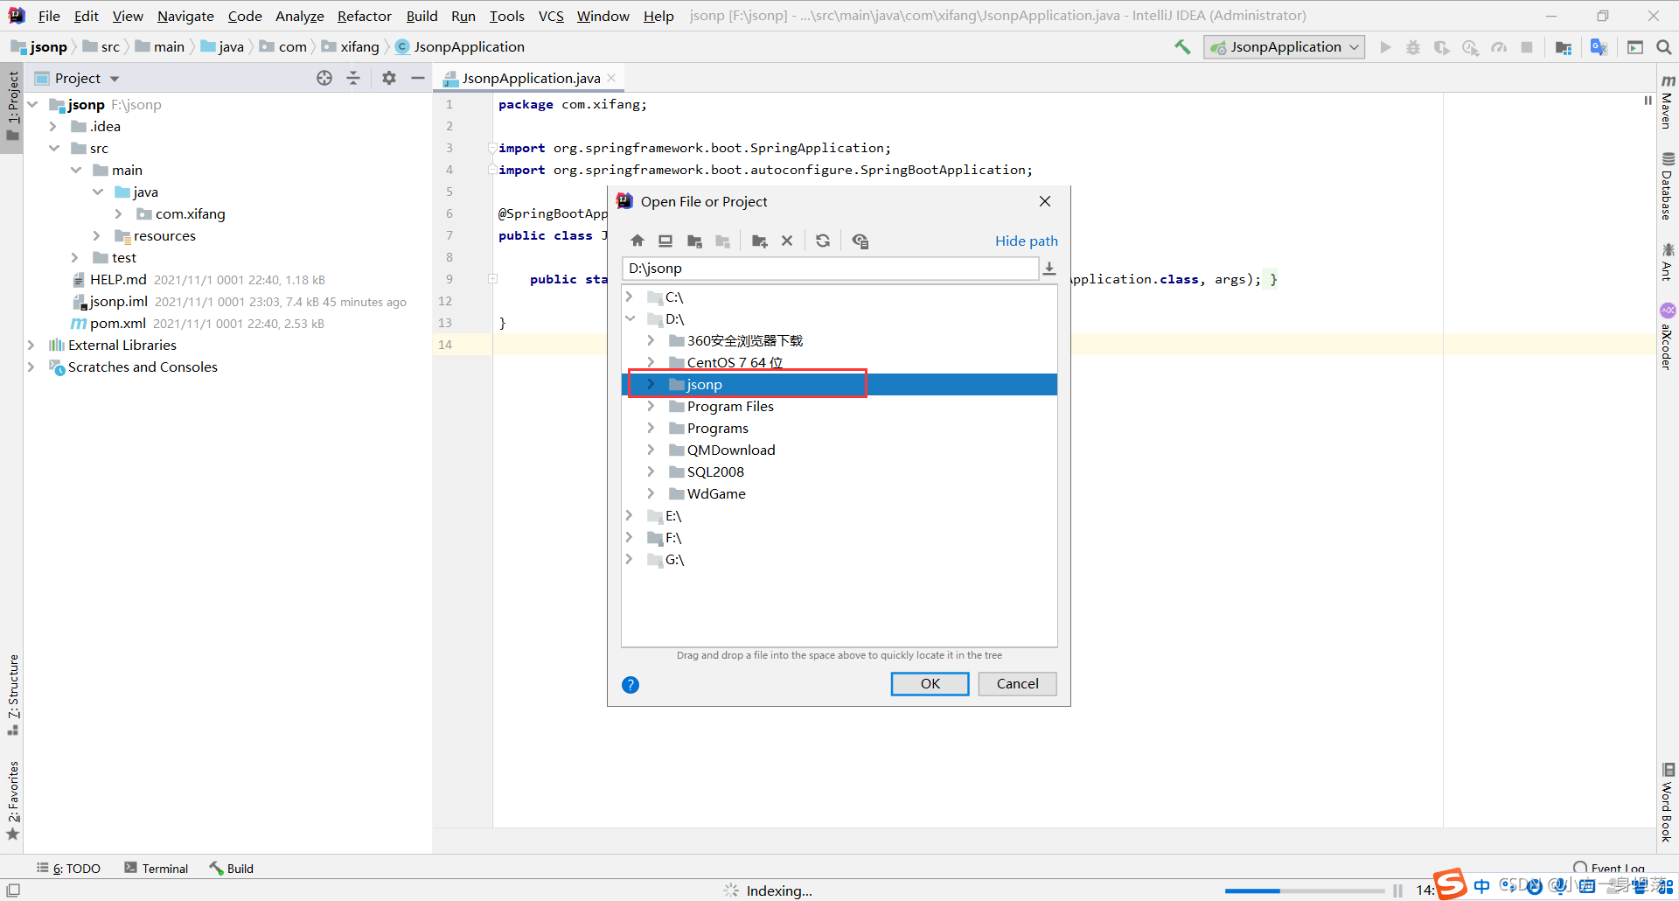Select pom.xml in Project tree

click(117, 323)
